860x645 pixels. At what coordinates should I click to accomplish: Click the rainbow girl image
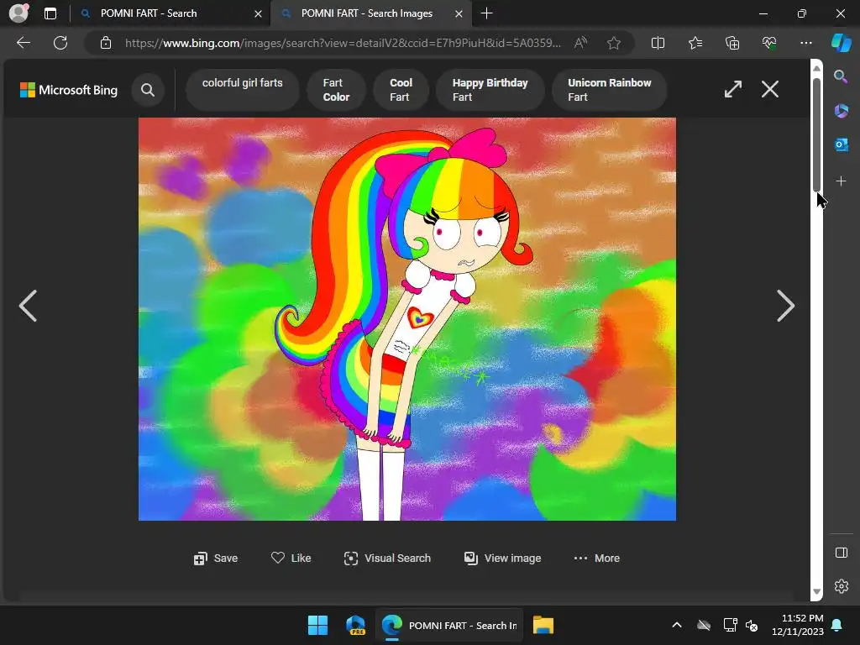click(407, 319)
